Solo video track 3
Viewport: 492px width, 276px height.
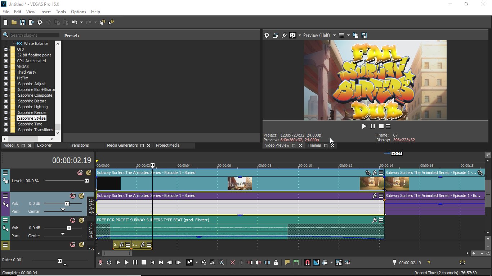click(89, 173)
